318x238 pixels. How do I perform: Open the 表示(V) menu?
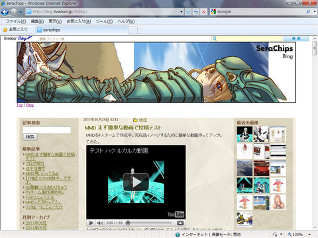[55, 21]
